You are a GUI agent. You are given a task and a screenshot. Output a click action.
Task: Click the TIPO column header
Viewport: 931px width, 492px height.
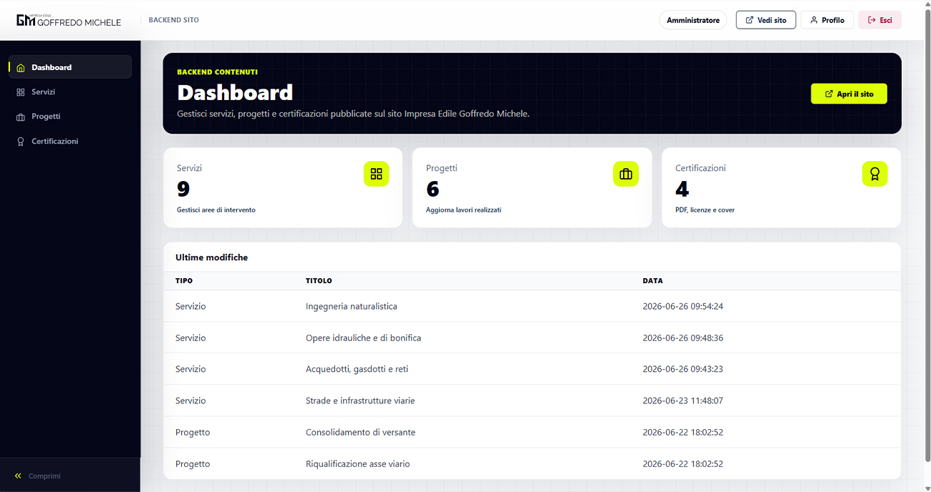coord(184,281)
